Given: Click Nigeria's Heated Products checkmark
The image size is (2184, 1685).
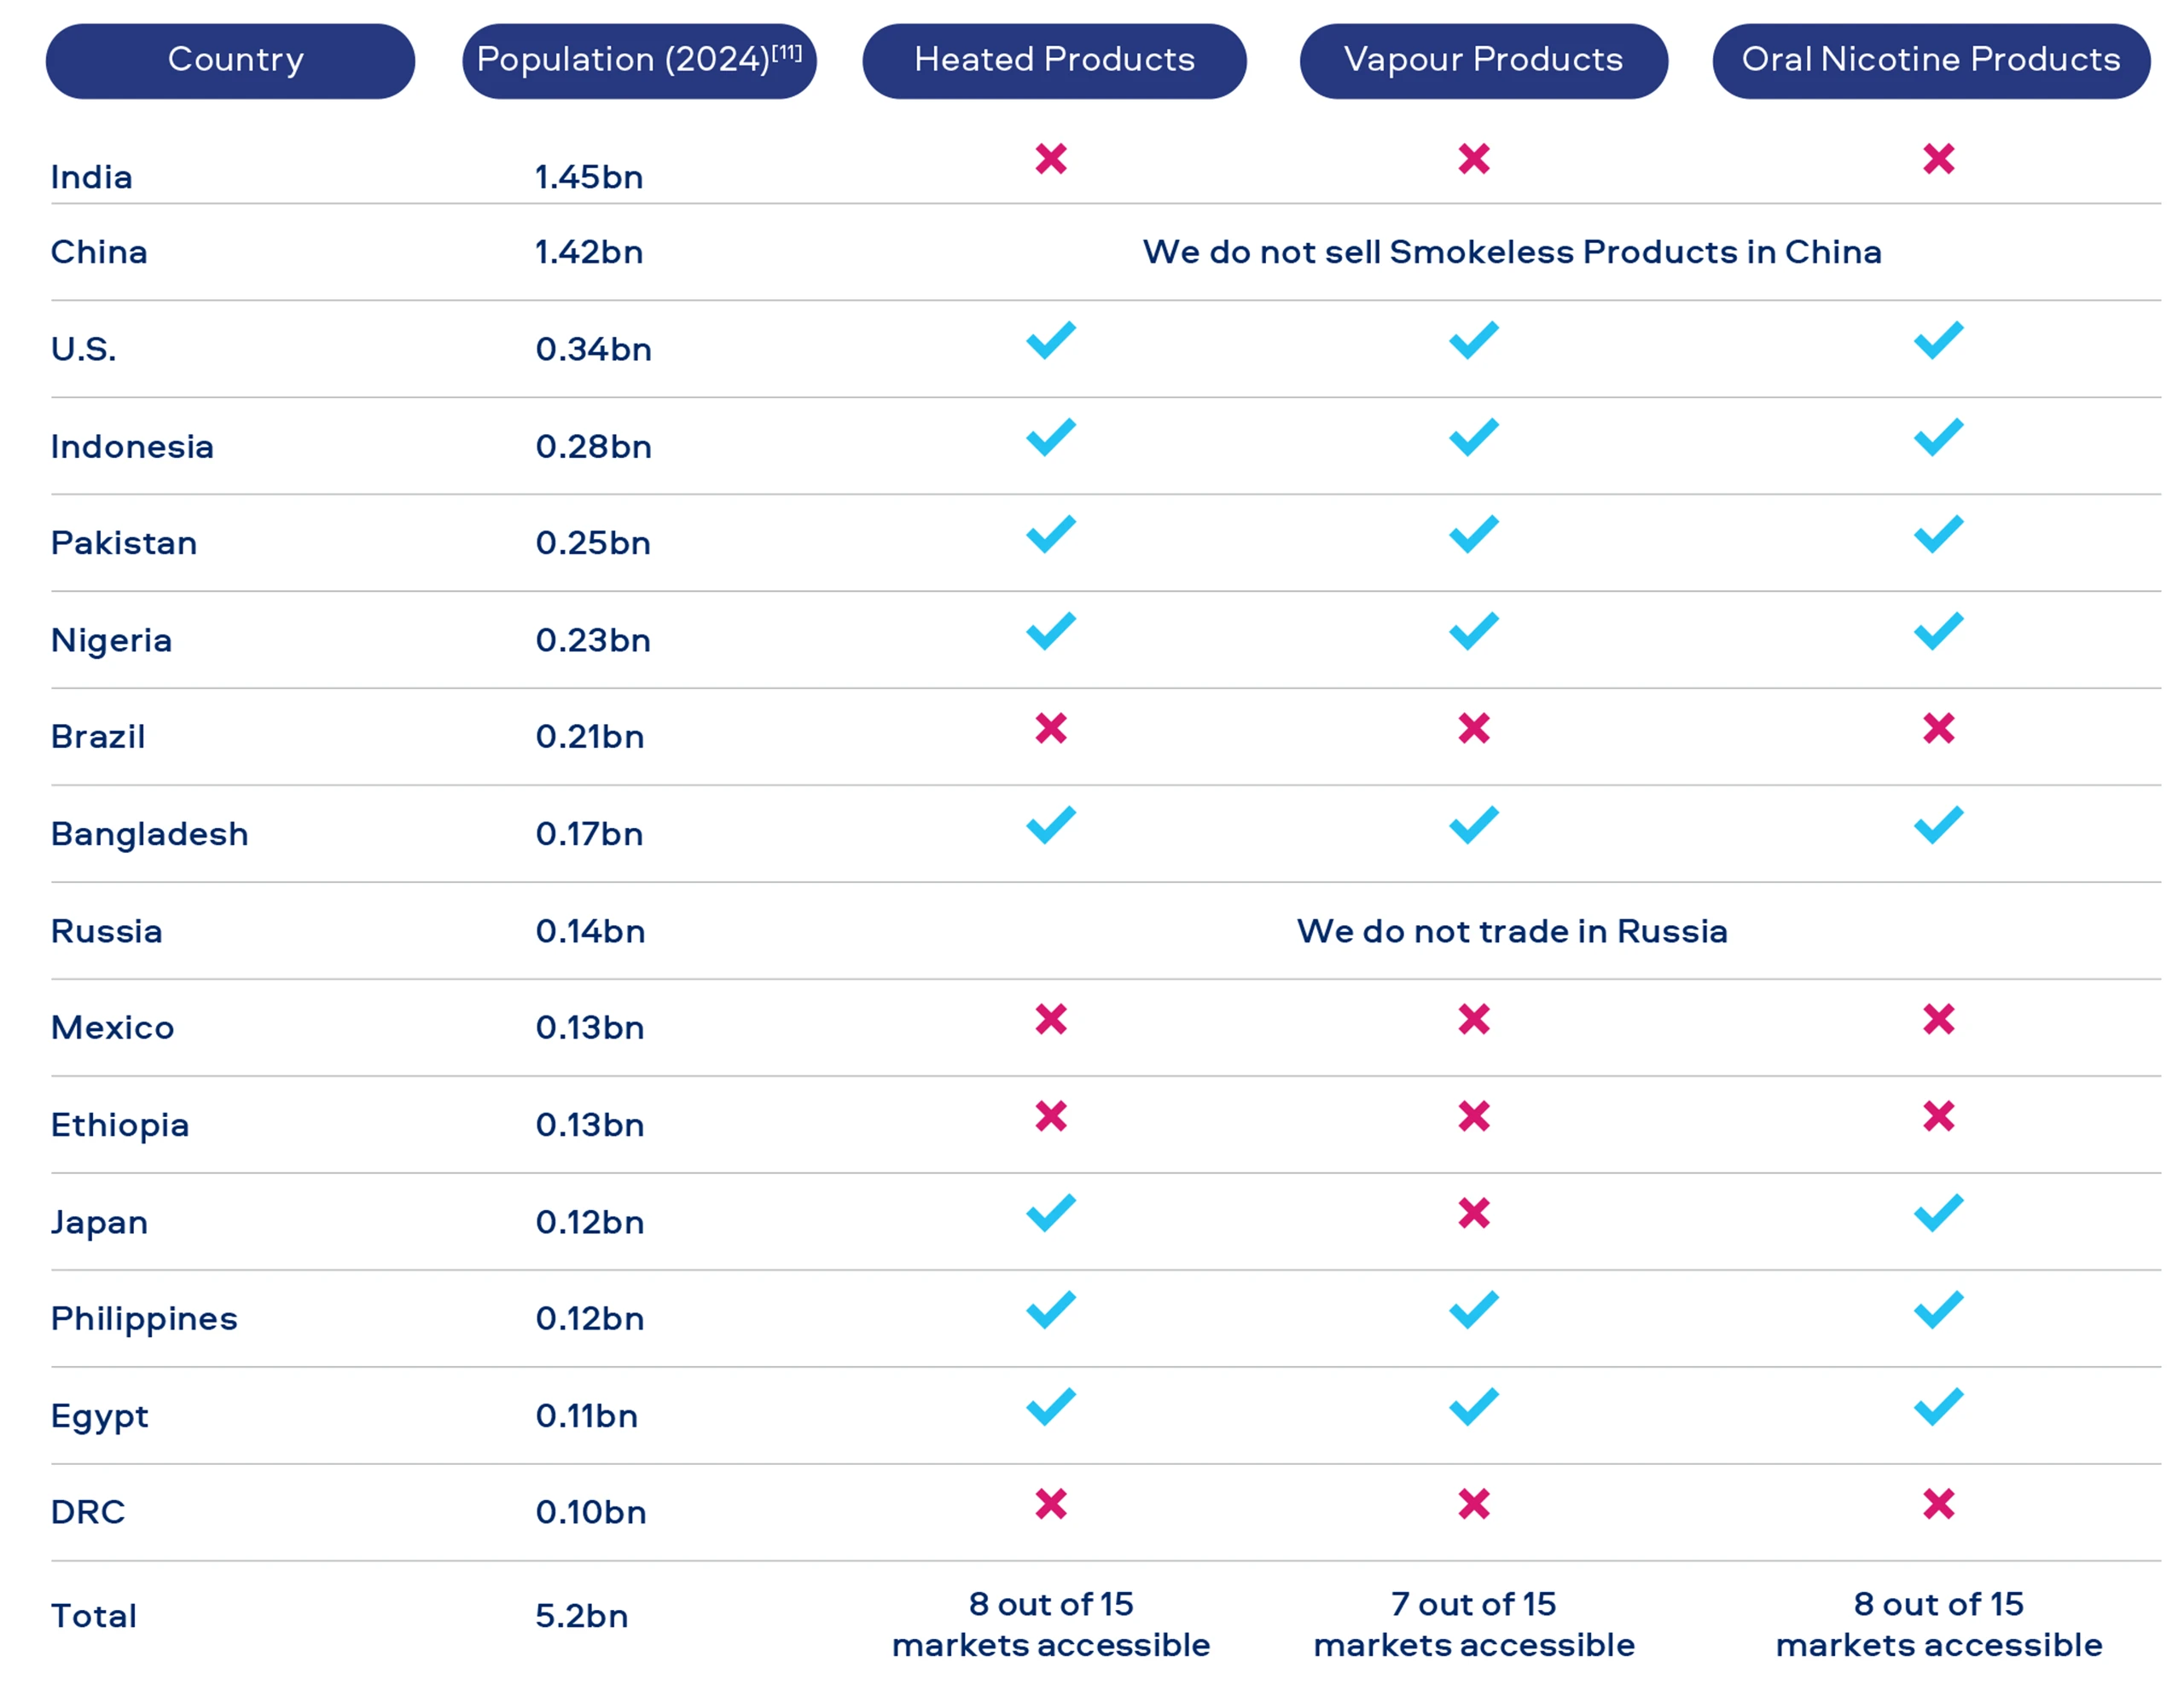Looking at the screenshot, I should tap(1051, 631).
